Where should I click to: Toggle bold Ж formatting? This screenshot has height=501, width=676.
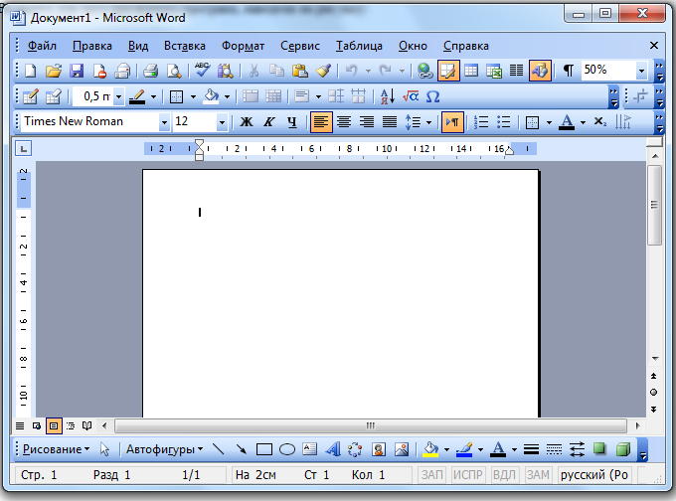pyautogui.click(x=247, y=122)
